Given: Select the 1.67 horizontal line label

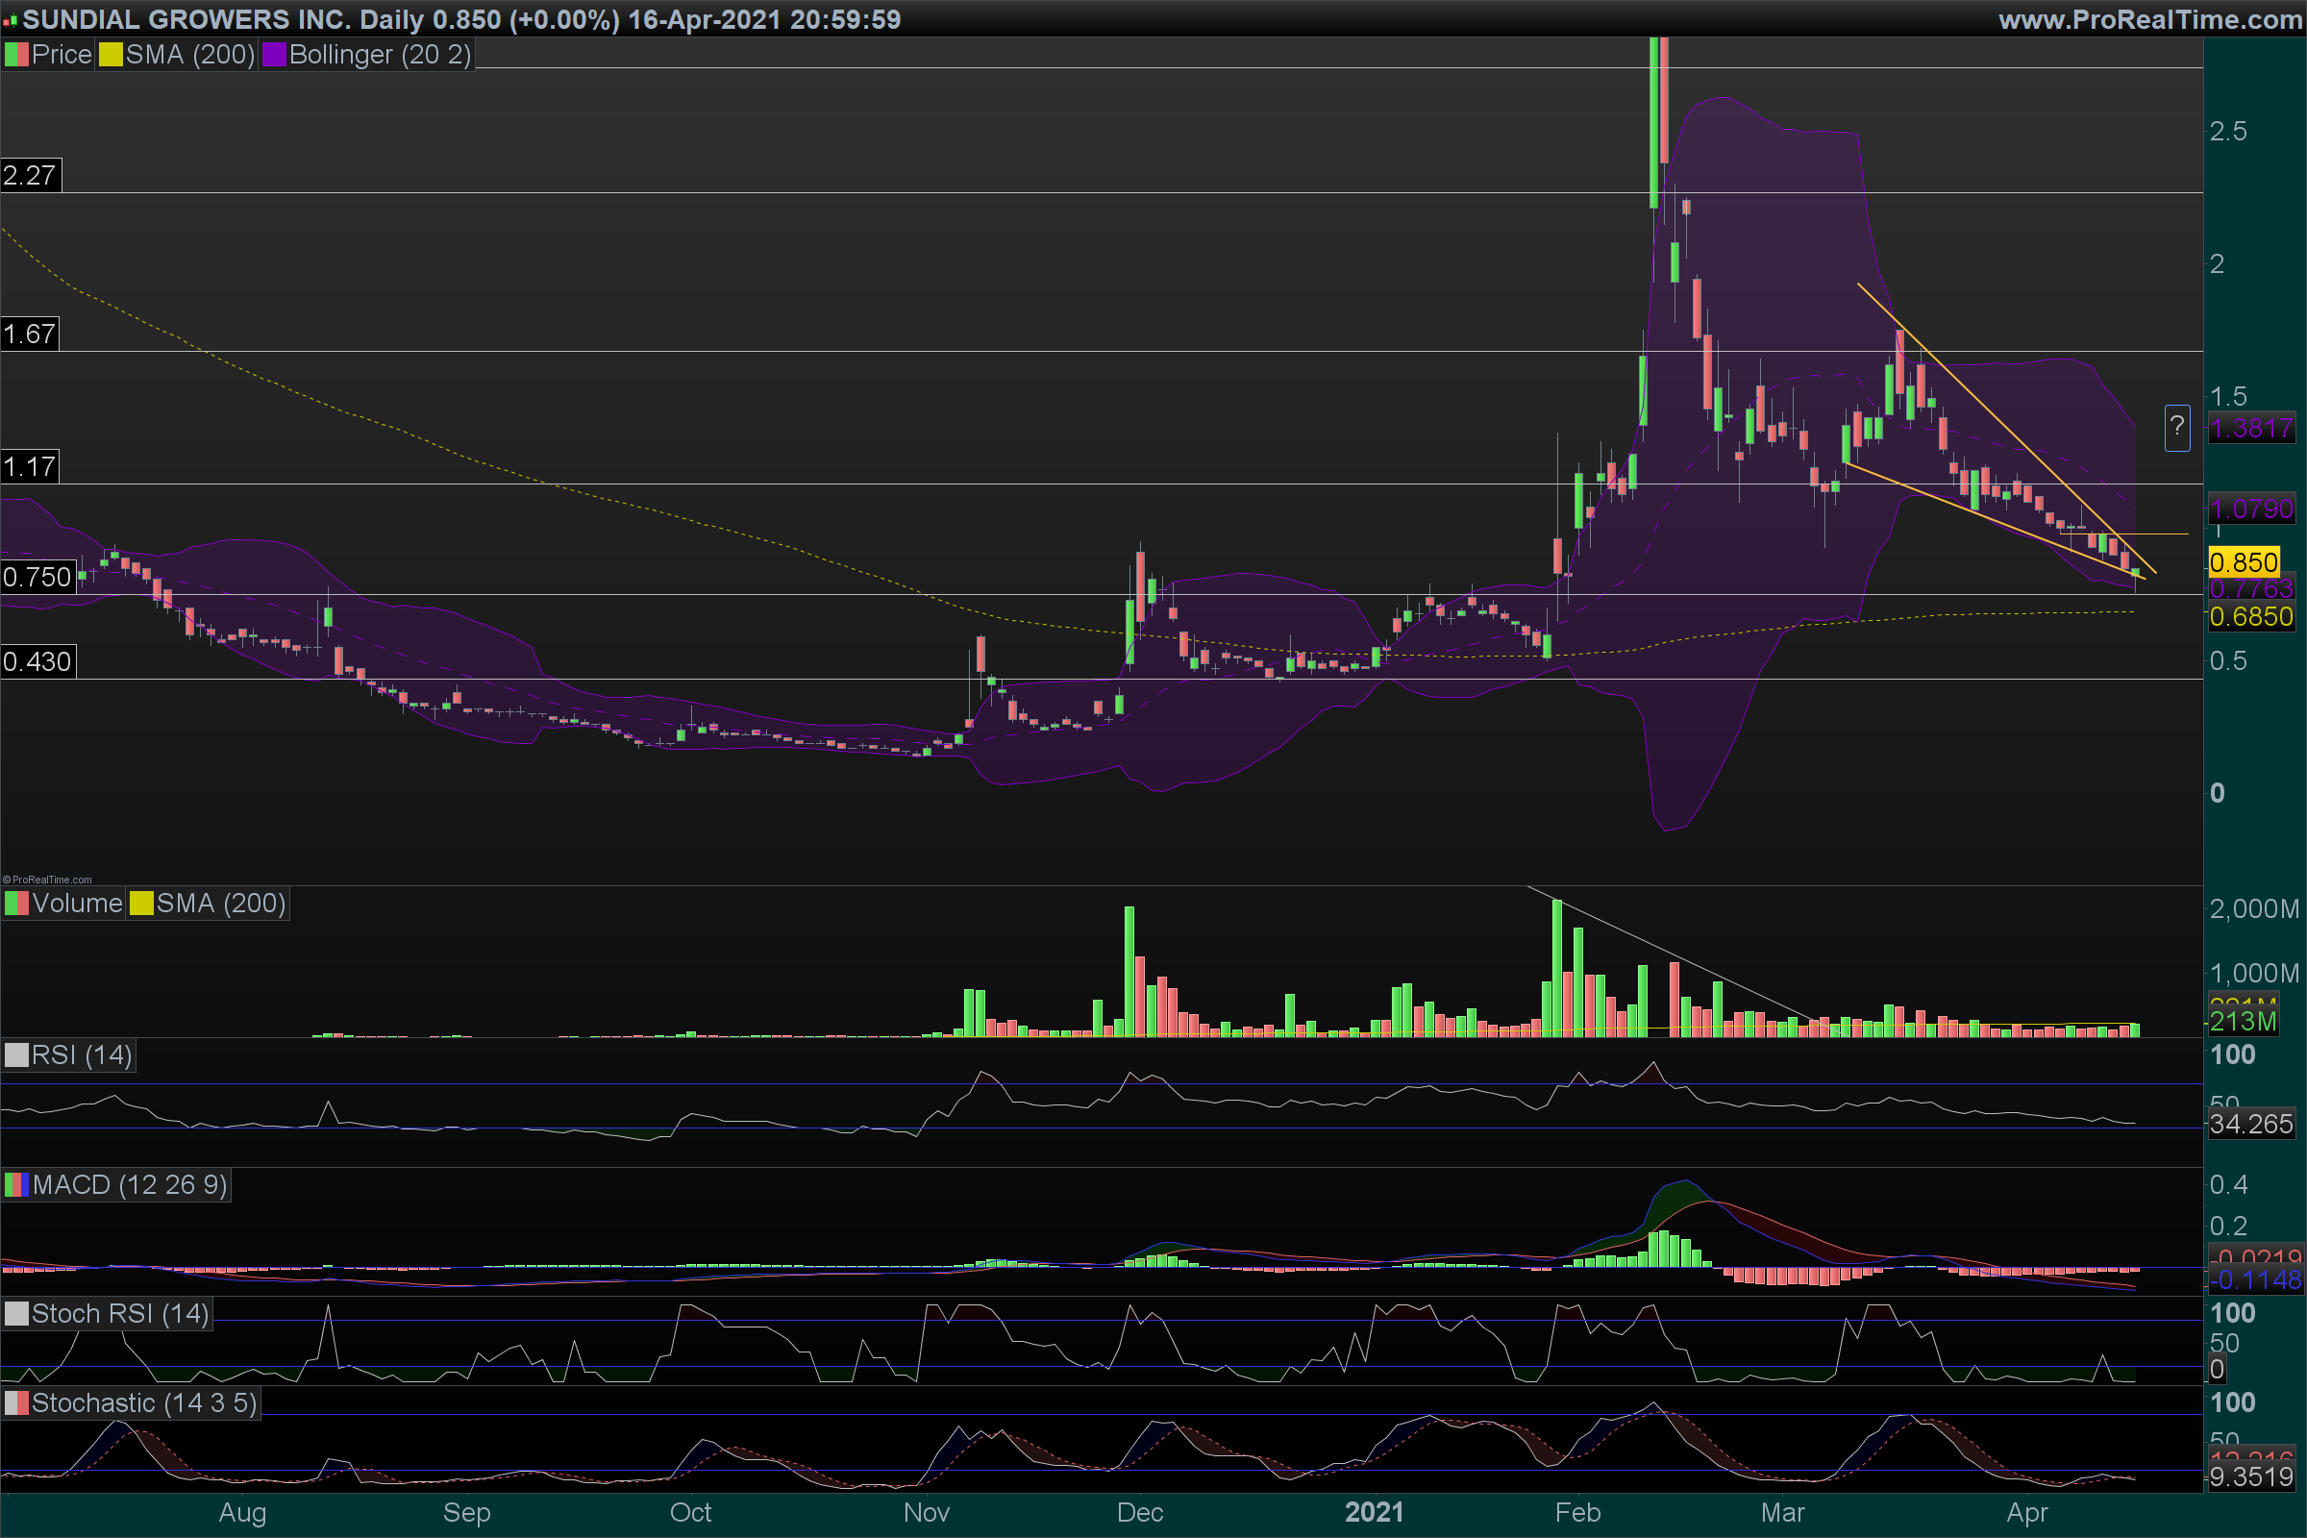Looking at the screenshot, I should point(31,335).
